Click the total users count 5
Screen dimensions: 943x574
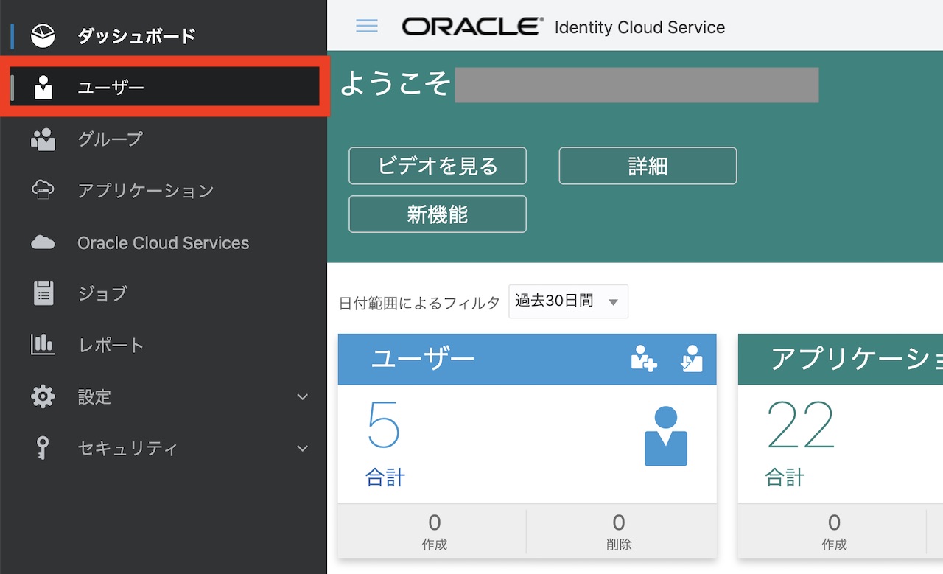pyautogui.click(x=383, y=425)
